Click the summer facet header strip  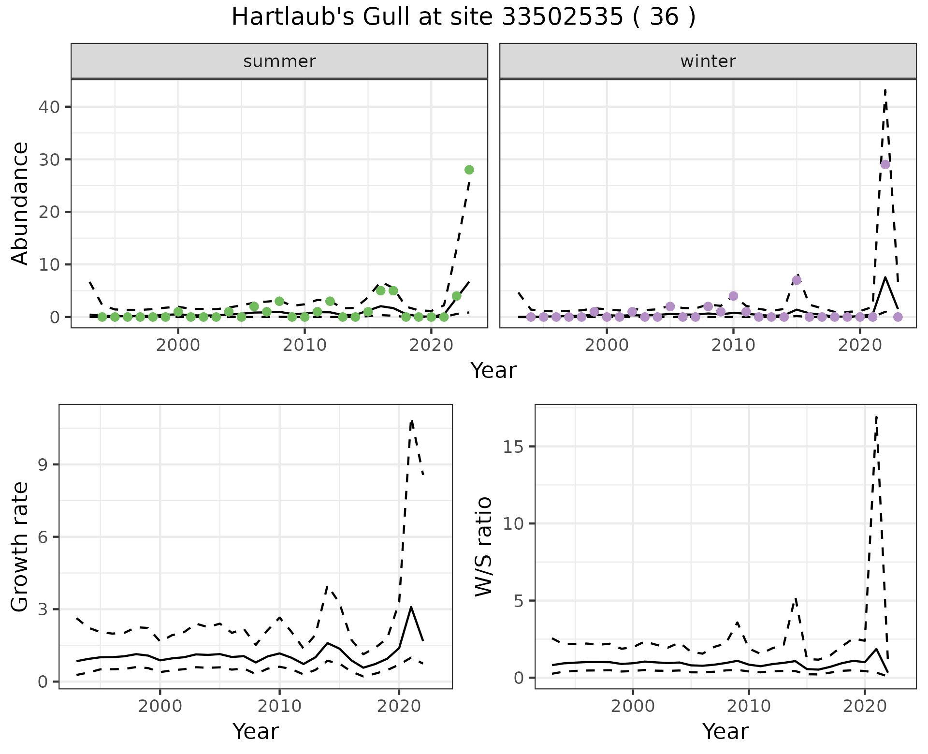279,61
